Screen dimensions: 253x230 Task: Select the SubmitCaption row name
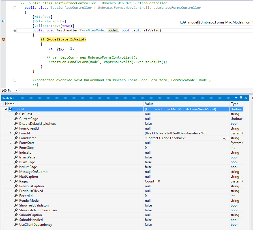pos(31,215)
